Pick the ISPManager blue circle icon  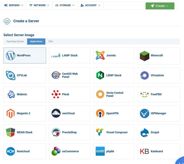pos(144,113)
